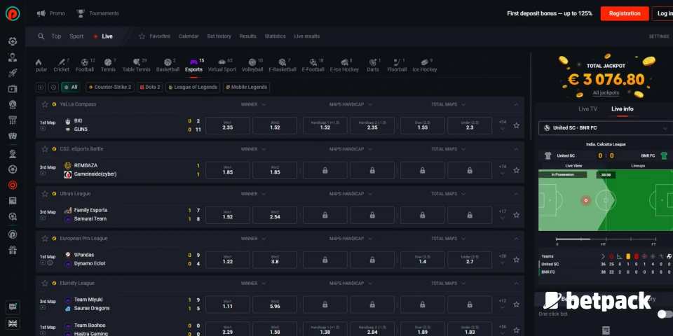The image size is (673, 336).
Task: Star the YaLLa Compass league
Action: coord(45,104)
